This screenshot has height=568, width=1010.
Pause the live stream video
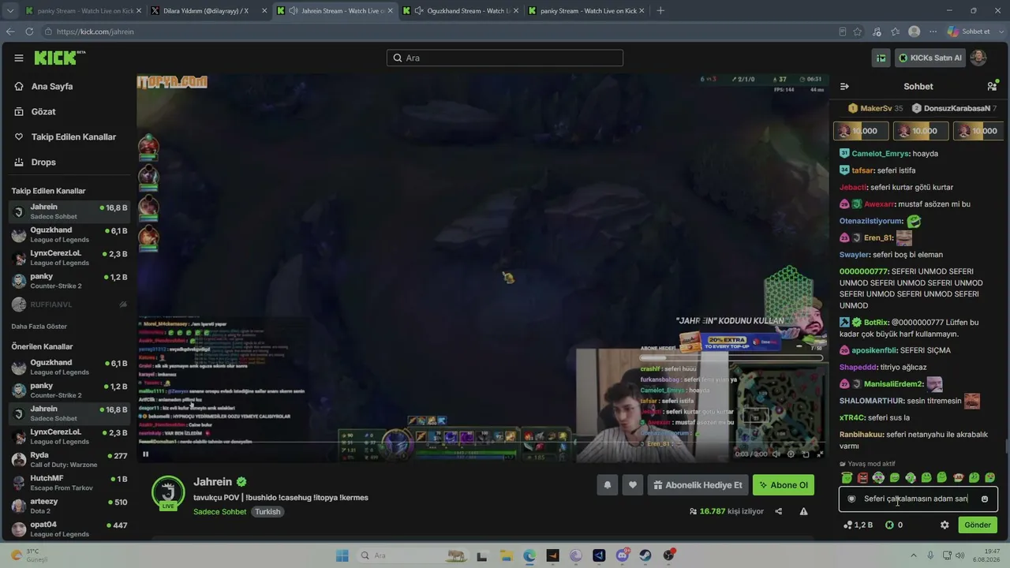point(145,454)
